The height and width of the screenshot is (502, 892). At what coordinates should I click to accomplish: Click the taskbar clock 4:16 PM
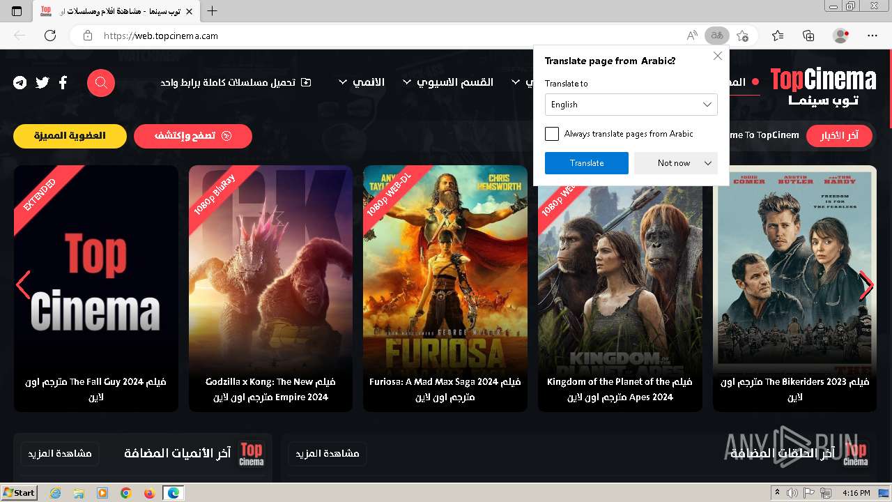pyautogui.click(x=856, y=493)
